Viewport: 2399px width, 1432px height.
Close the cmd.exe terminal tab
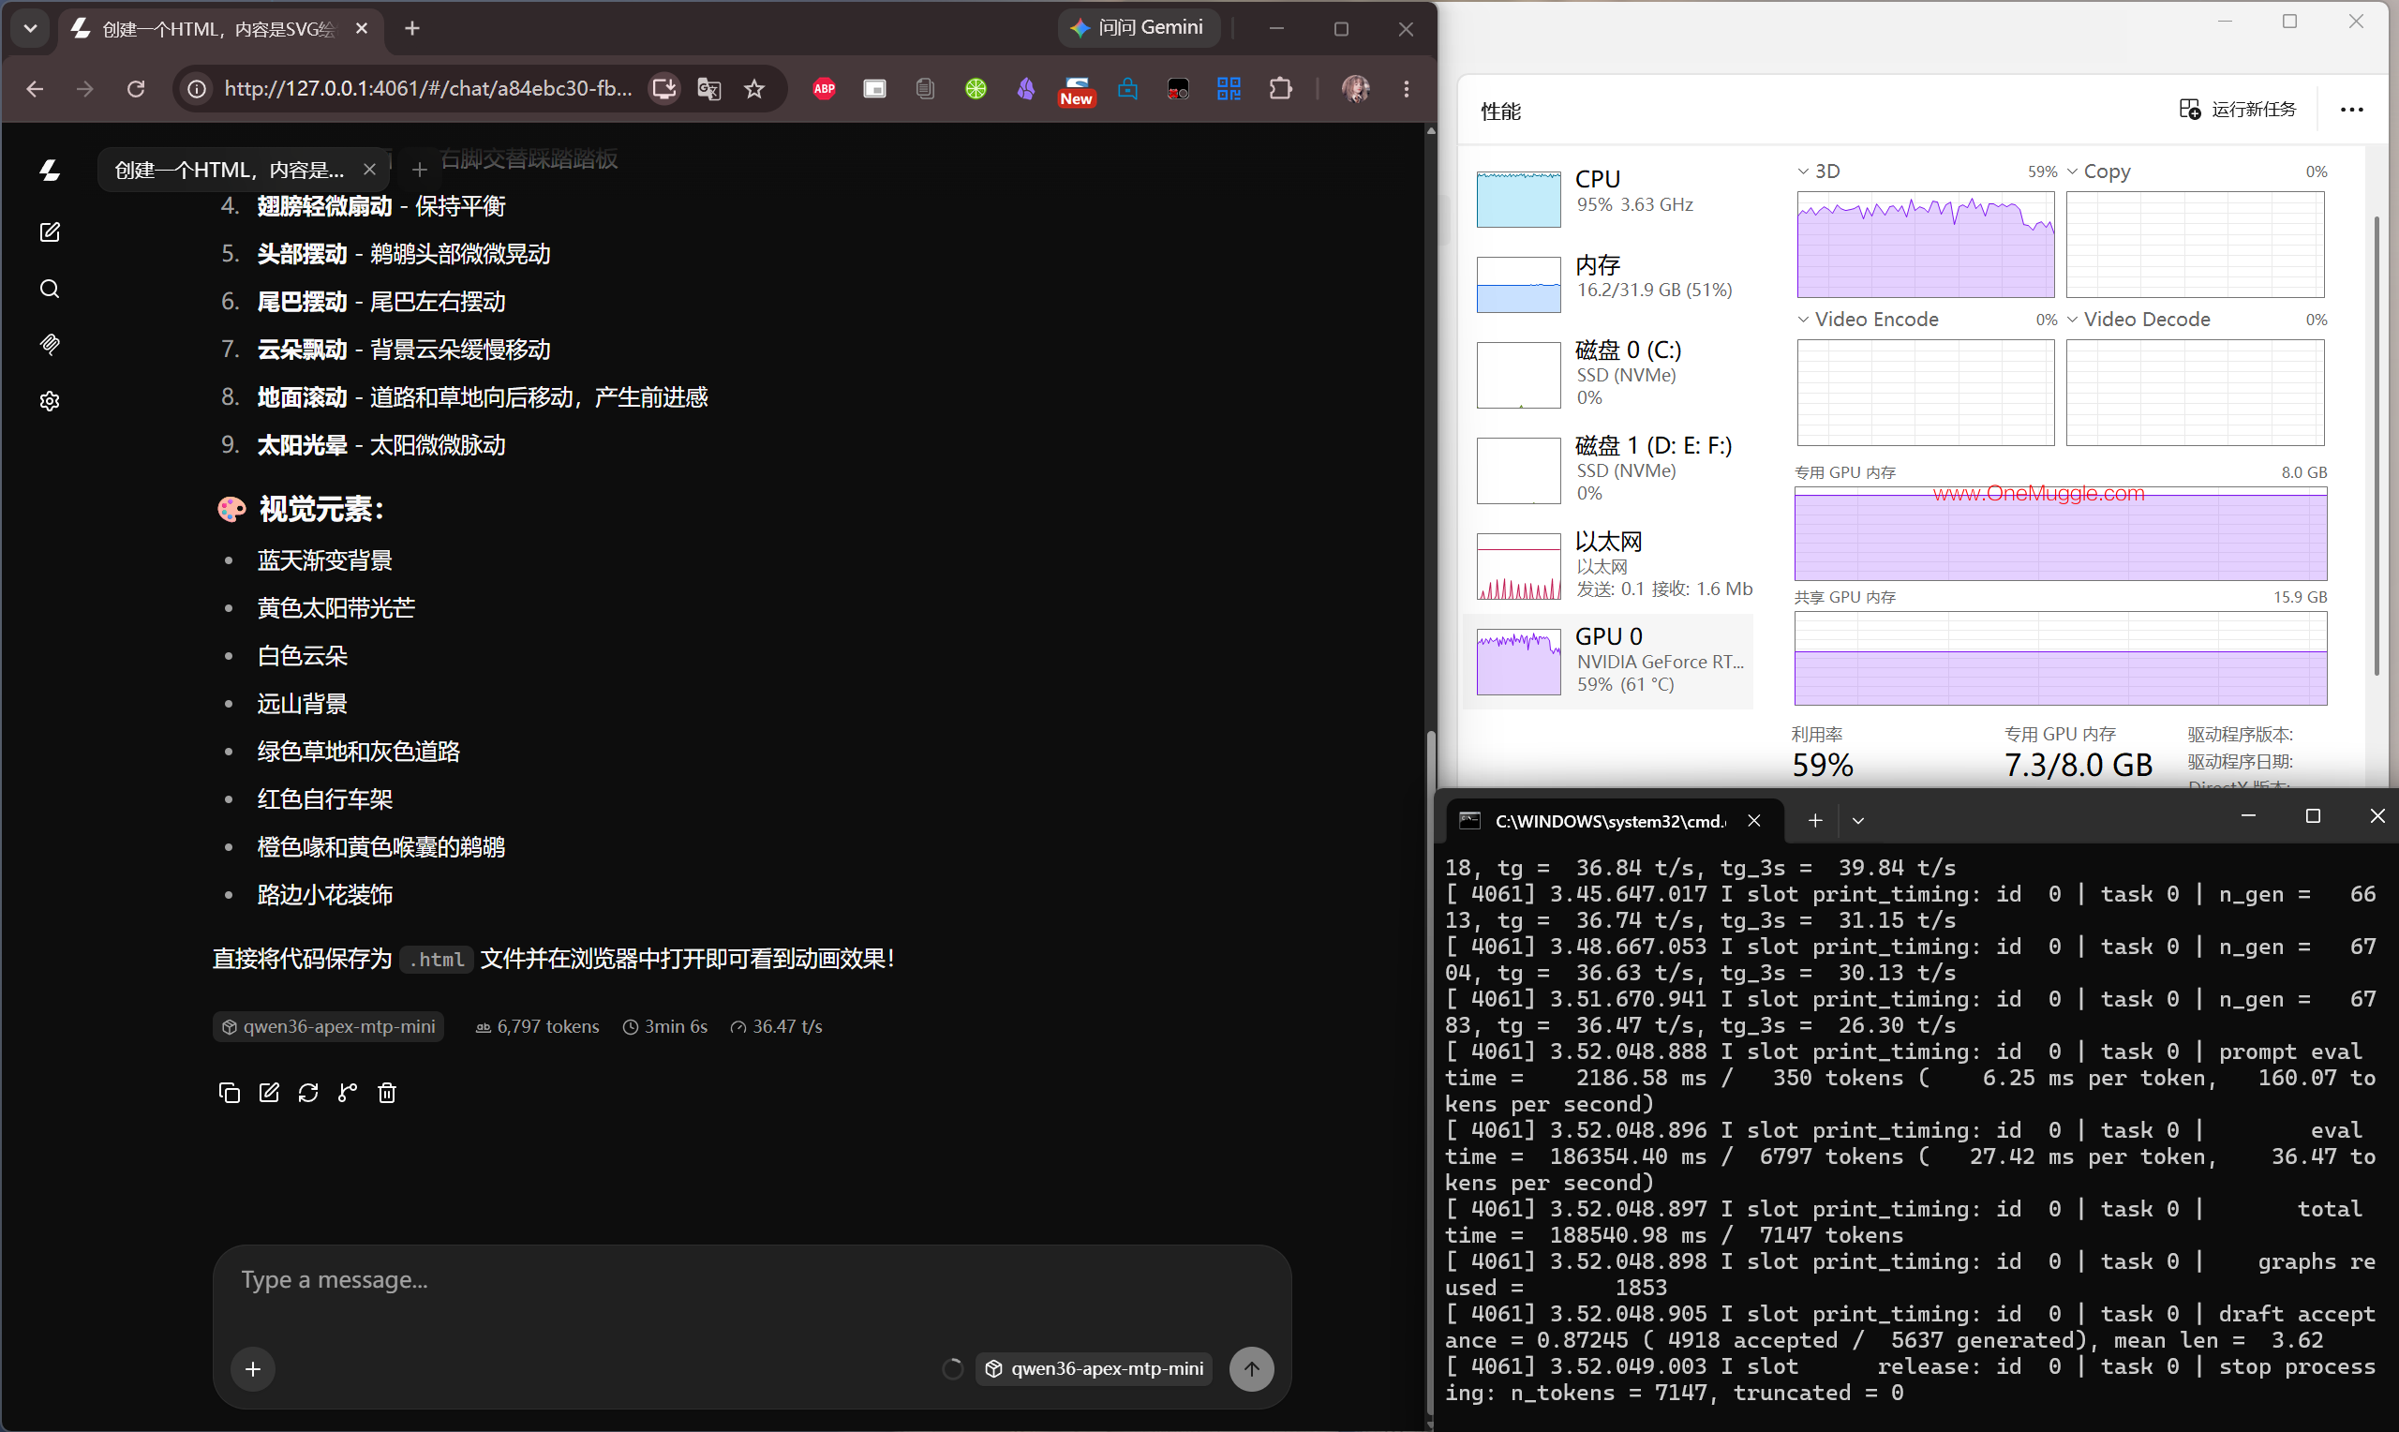coord(1754,820)
